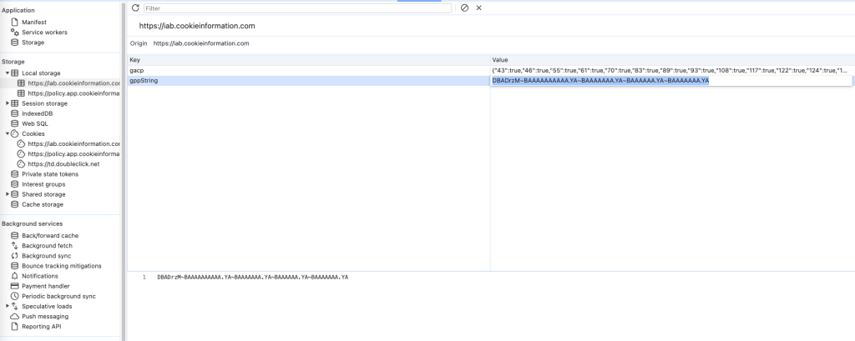Click the clear all storage icon

(x=464, y=8)
